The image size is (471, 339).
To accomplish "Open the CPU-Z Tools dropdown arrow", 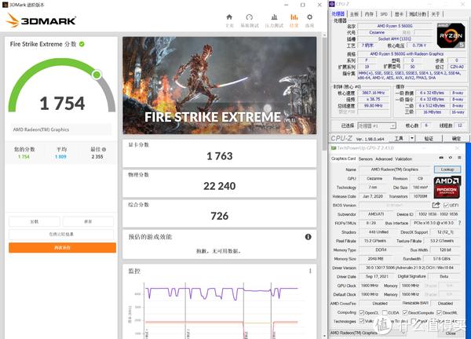I will coord(412,138).
